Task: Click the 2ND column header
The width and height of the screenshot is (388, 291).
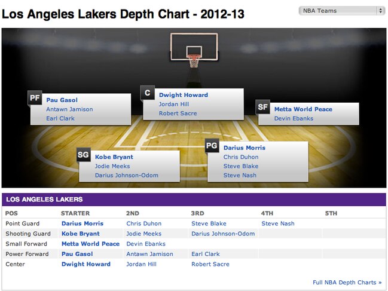Action: 133,213
